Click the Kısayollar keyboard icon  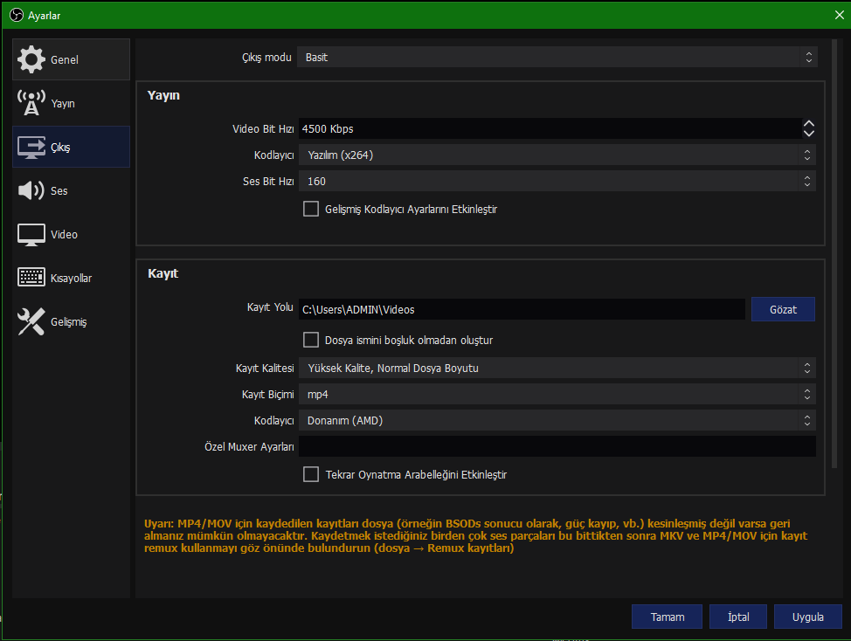coord(31,277)
